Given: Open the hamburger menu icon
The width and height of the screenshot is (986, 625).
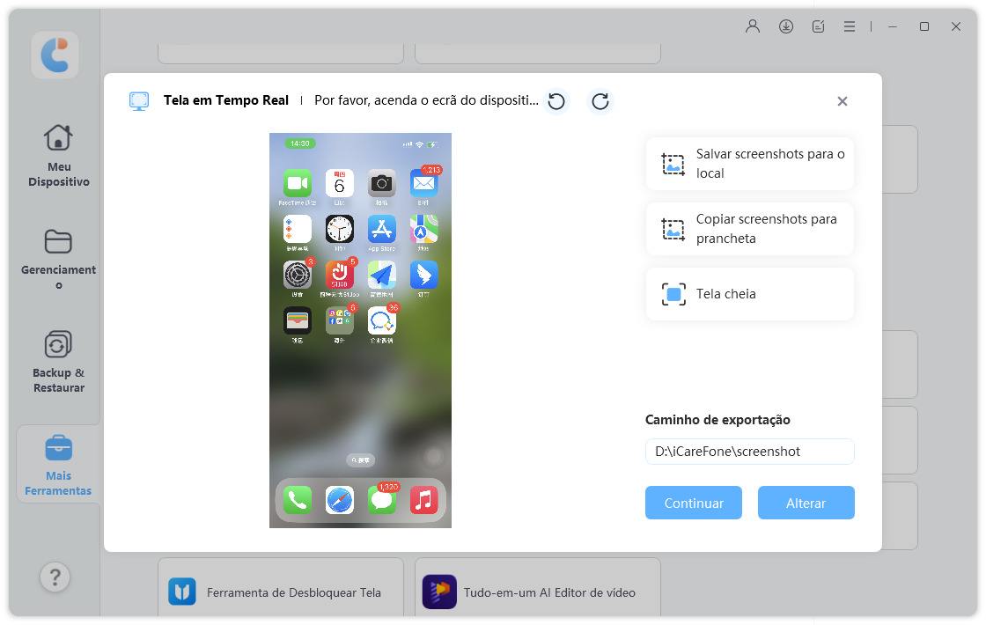Looking at the screenshot, I should pyautogui.click(x=850, y=26).
